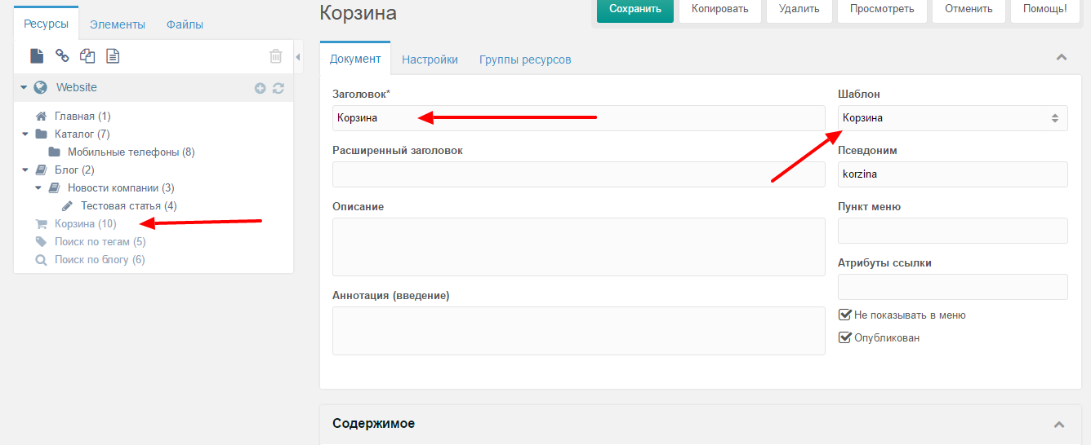Screen dimensions: 1091x445
Task: Click the new weblink chain icon
Action: [62, 56]
